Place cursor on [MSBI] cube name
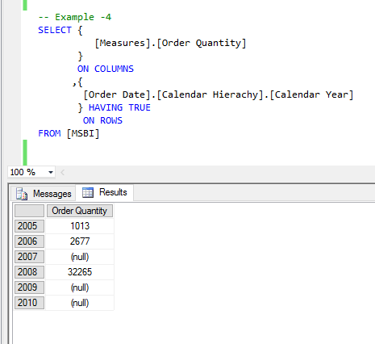Image resolution: width=375 pixels, height=344 pixels. tap(83, 133)
